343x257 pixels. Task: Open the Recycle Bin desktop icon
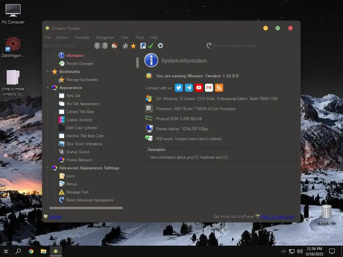[x=326, y=215]
